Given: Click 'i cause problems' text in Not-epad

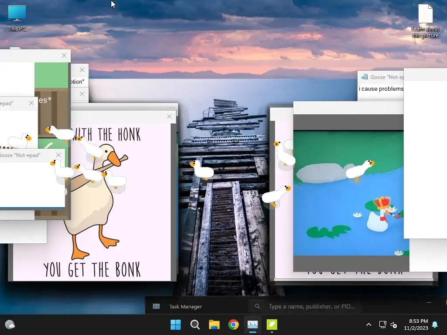Looking at the screenshot, I should (x=381, y=89).
